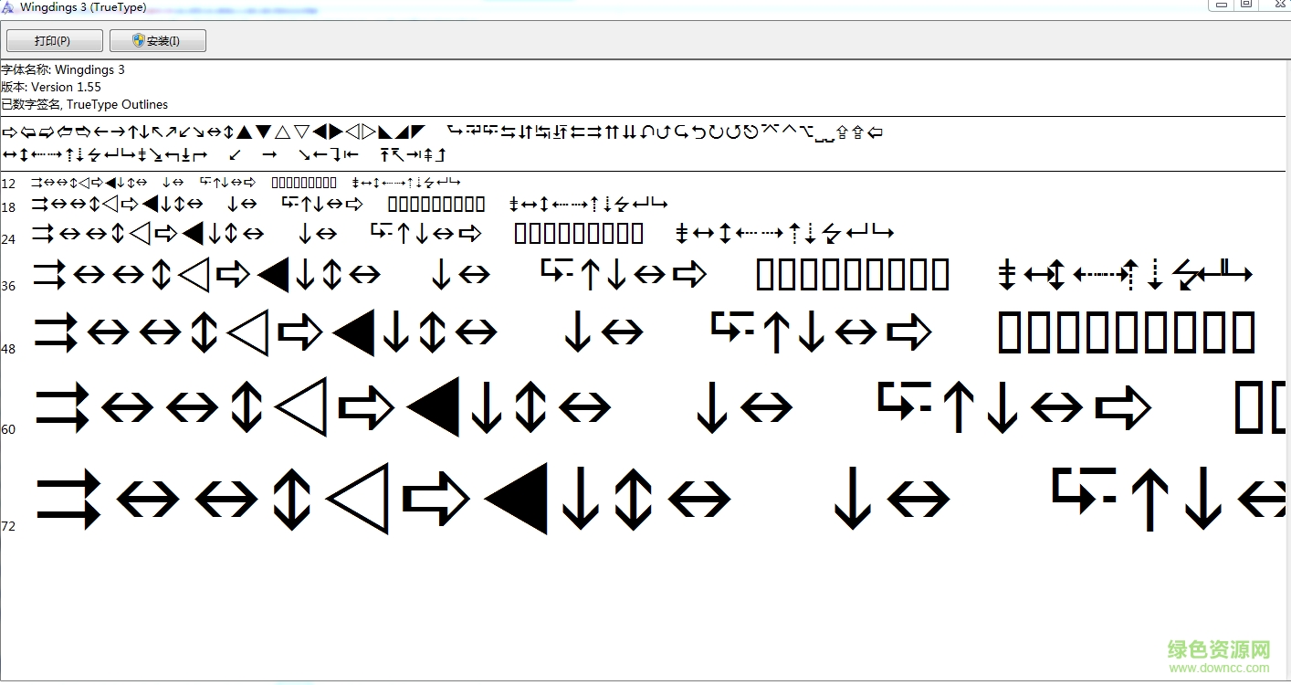Select the double-line right arrow in the 24pt row
The image size is (1291, 685).
(44, 233)
